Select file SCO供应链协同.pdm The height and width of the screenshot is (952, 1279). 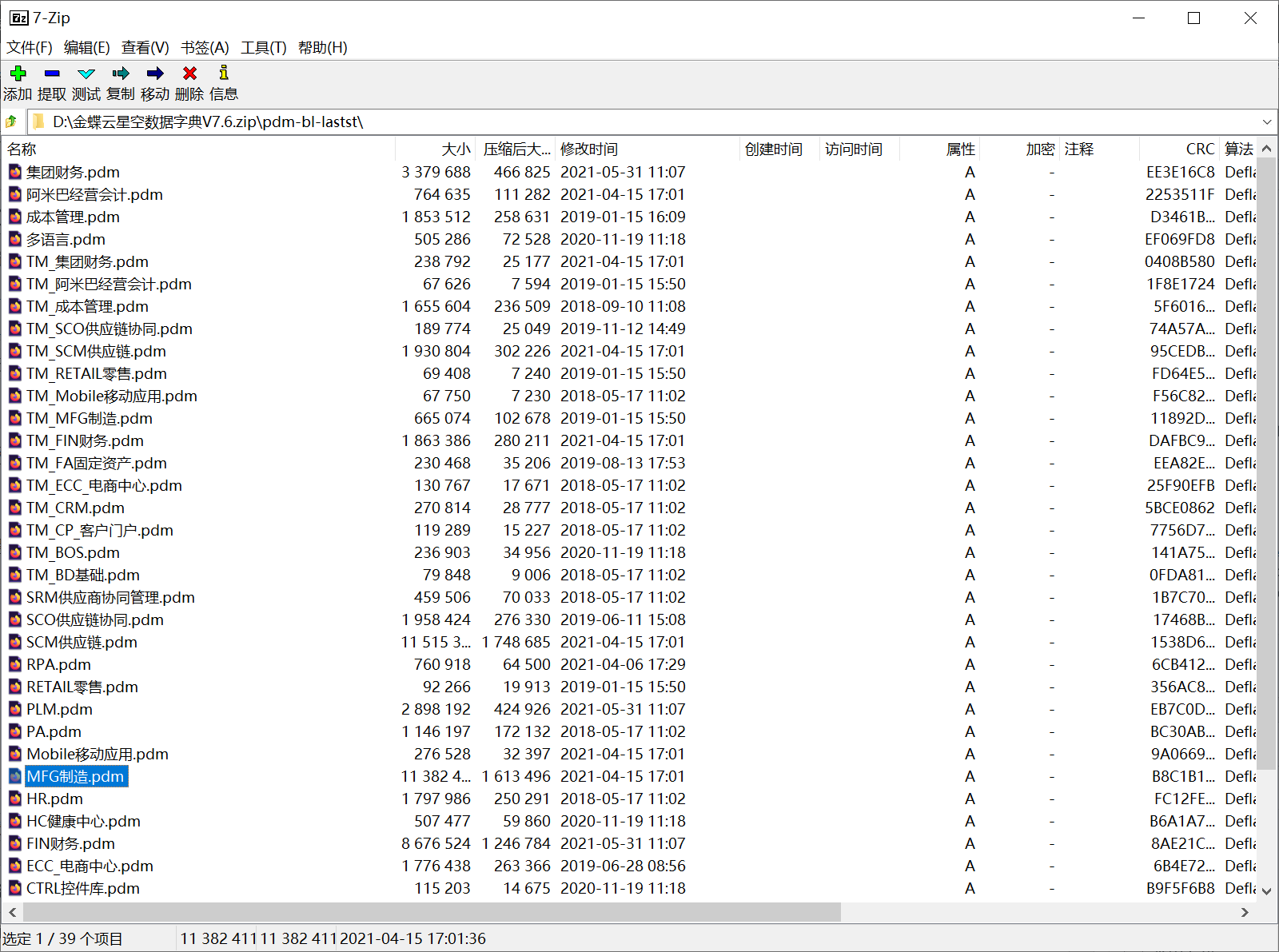coord(95,619)
